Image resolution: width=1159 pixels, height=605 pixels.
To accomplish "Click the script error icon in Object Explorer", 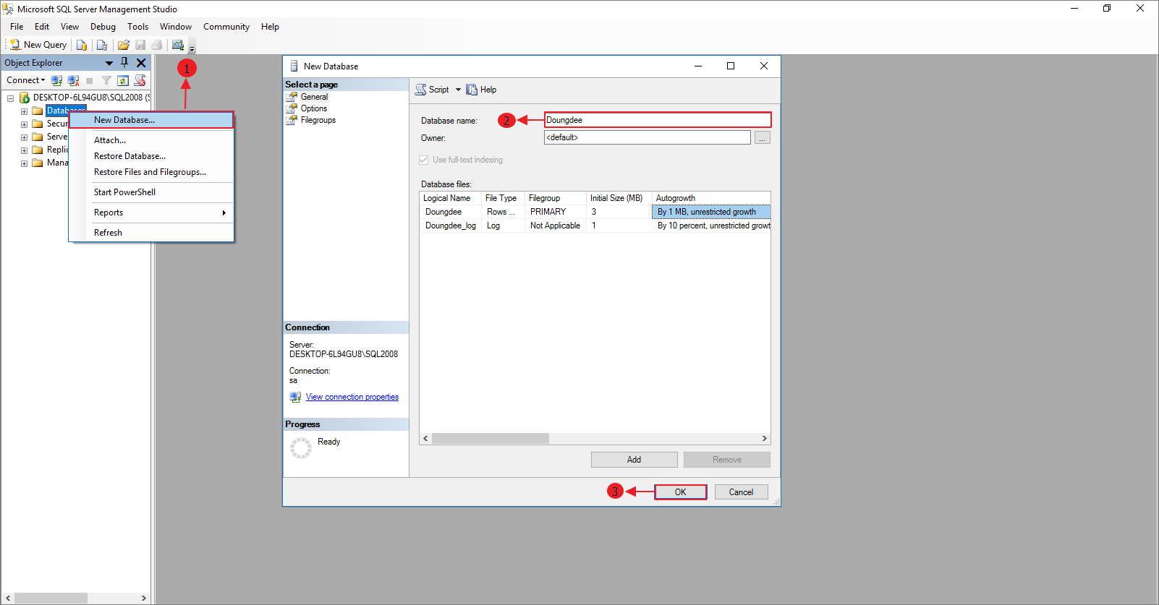I will click(140, 80).
